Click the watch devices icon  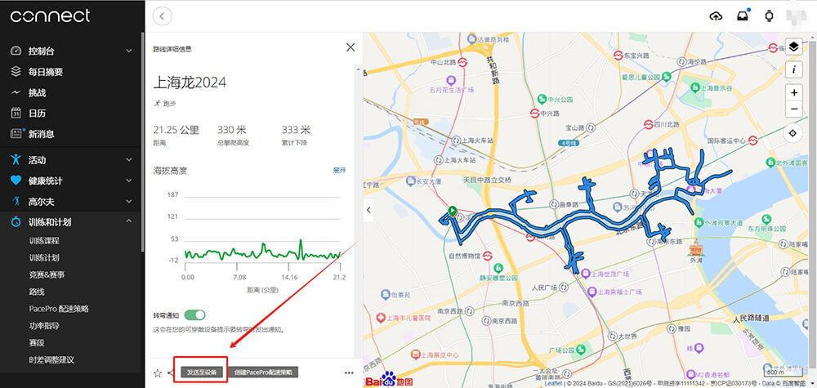point(769,16)
